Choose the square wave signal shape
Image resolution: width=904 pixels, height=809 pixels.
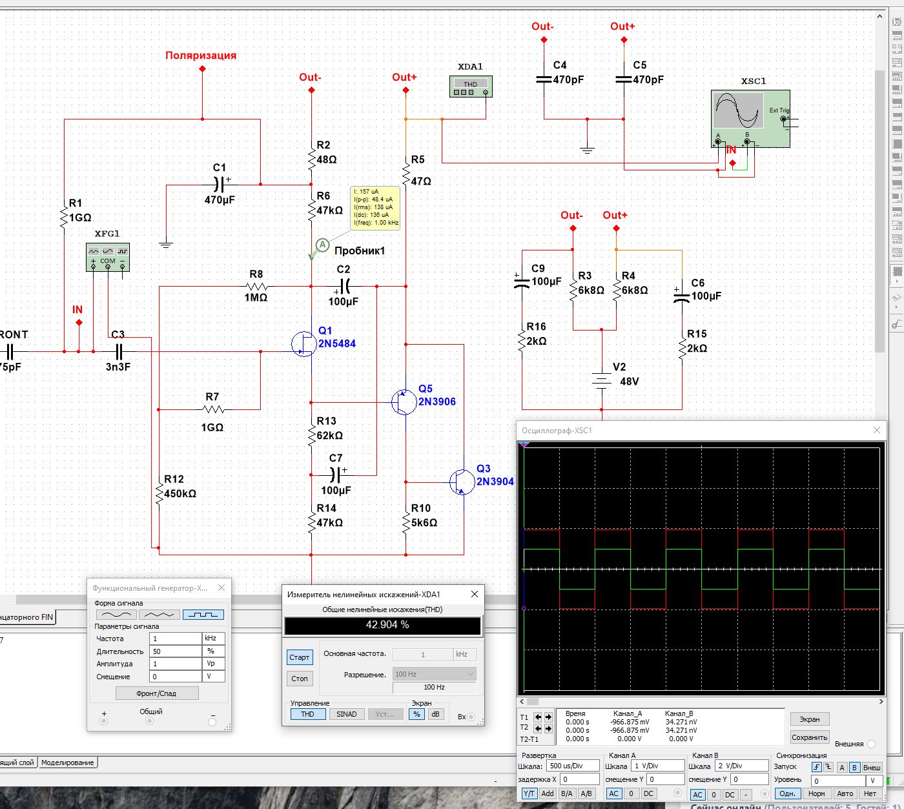coord(203,615)
